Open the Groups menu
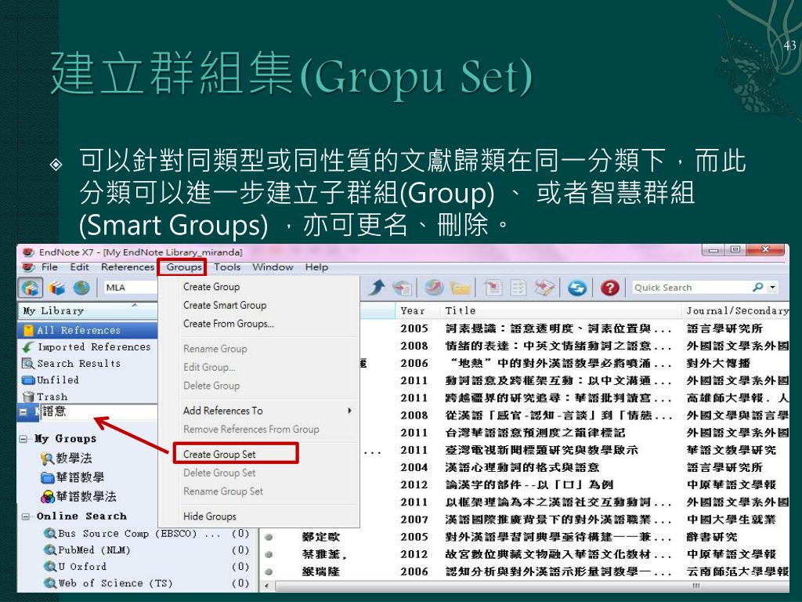Image resolution: width=802 pixels, height=602 pixels. tap(183, 267)
